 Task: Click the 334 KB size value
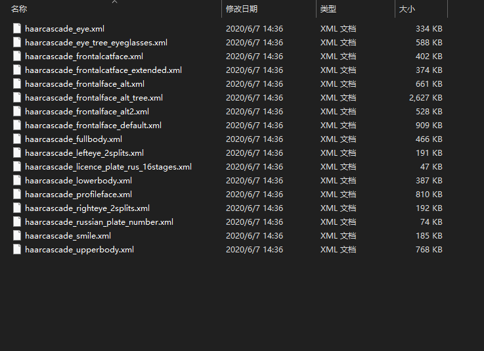click(429, 29)
